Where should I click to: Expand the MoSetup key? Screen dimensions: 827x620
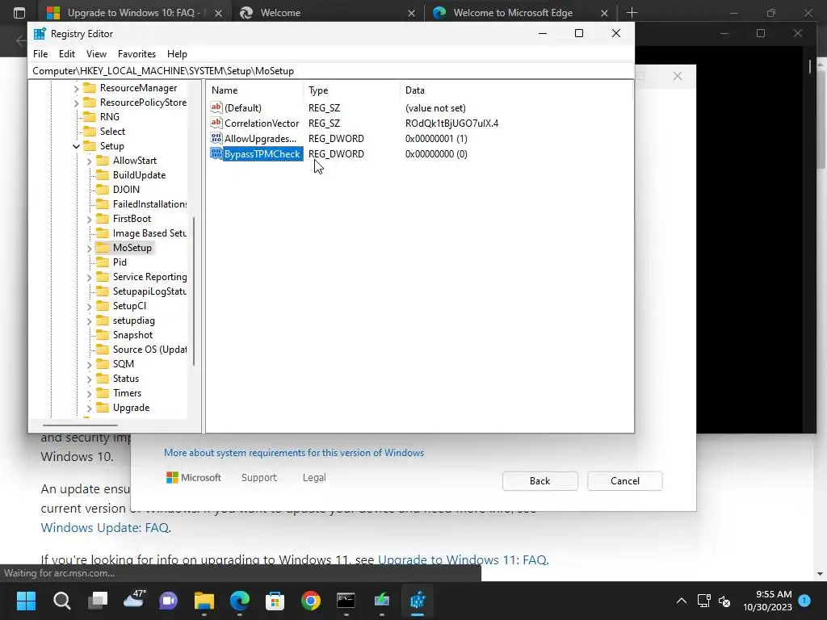89,248
